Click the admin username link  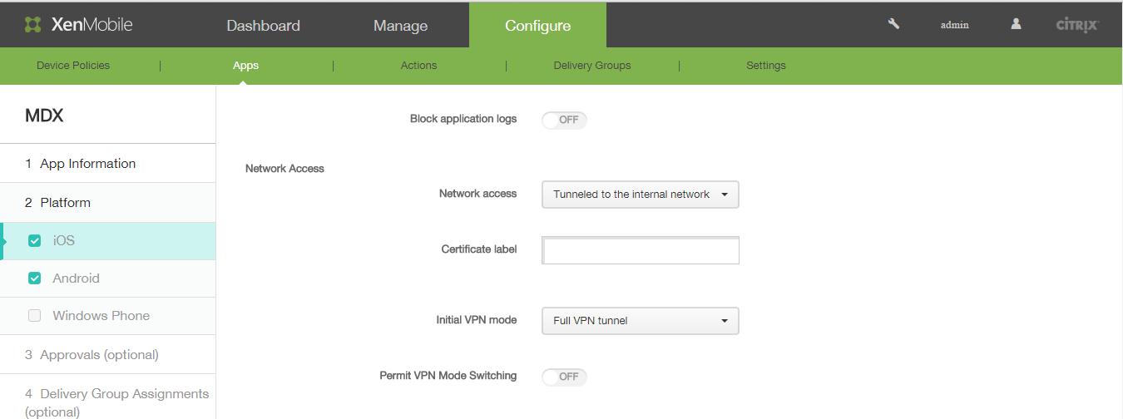(x=954, y=25)
